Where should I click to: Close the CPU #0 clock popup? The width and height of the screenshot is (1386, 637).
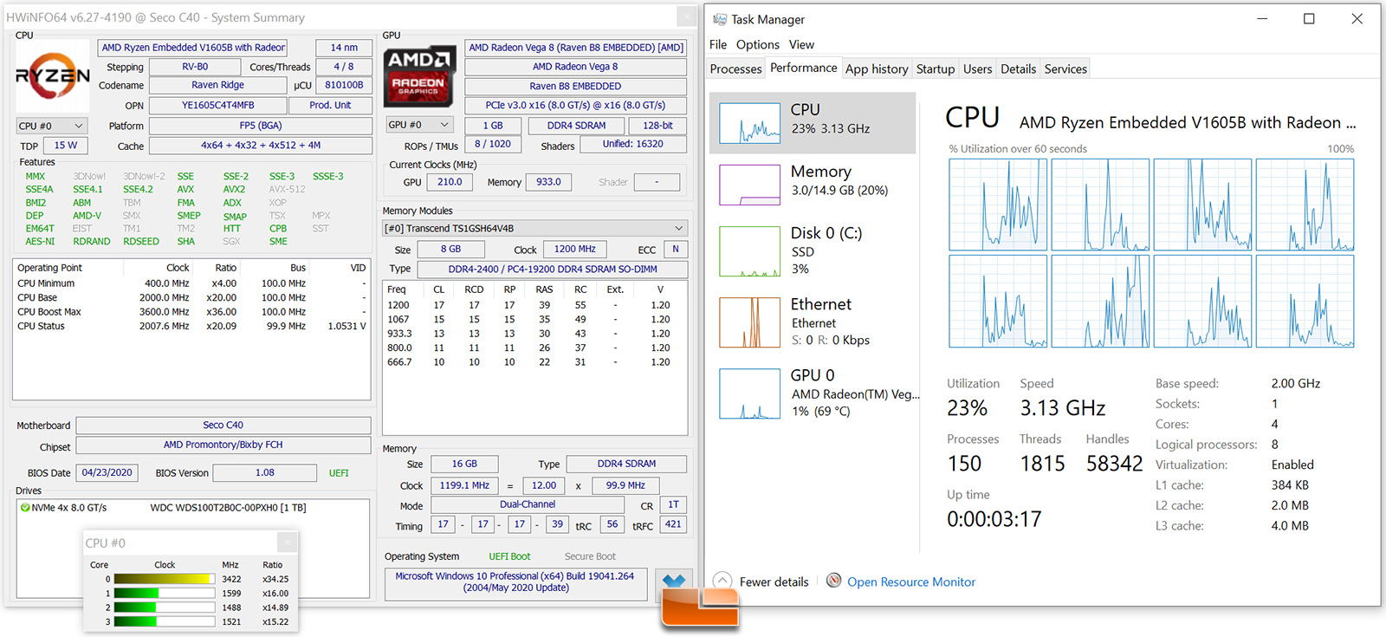tap(288, 543)
